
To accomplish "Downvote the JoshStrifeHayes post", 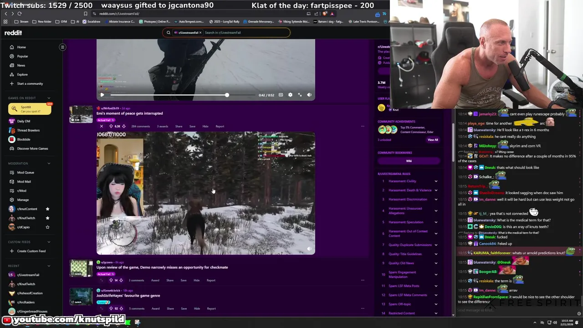I will pyautogui.click(x=121, y=309).
